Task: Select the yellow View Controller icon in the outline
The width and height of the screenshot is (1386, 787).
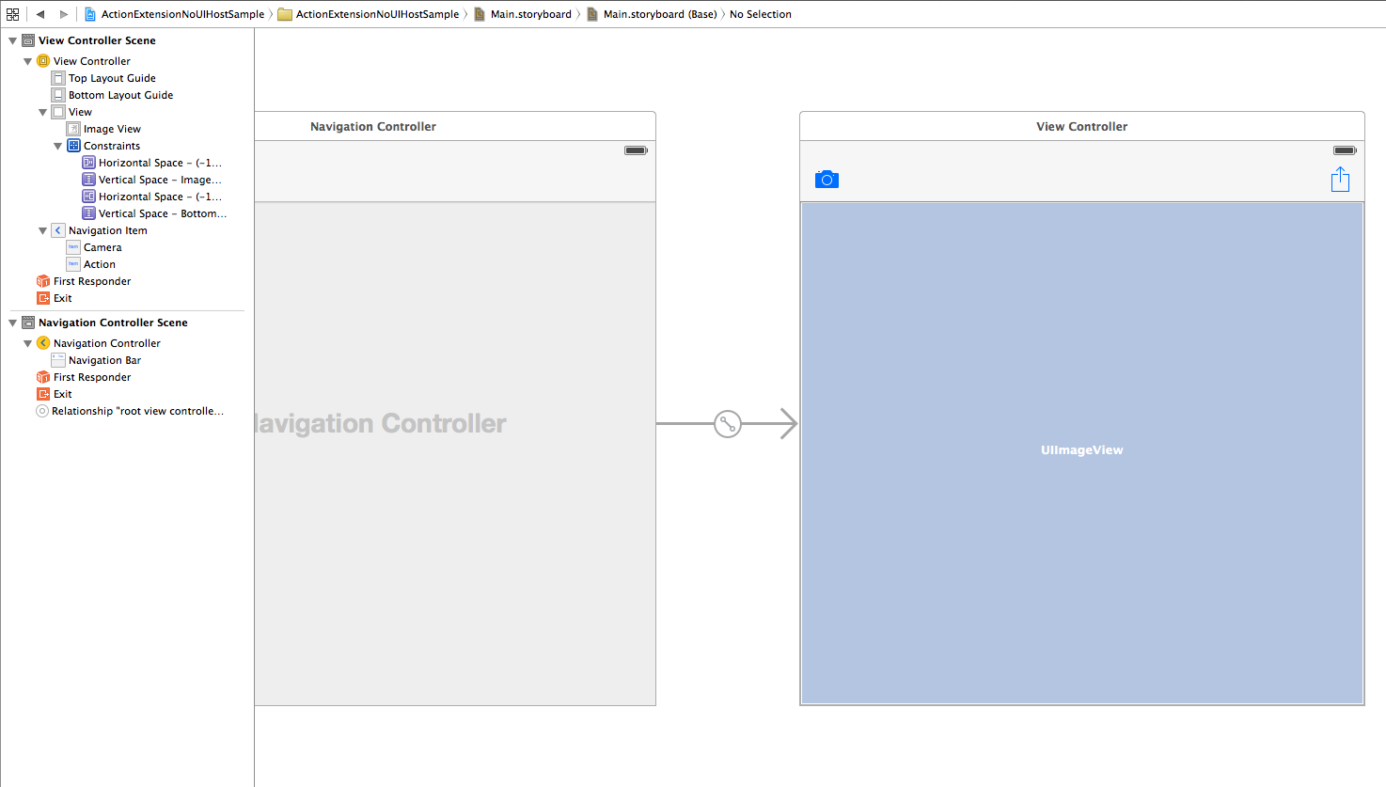Action: [43, 60]
